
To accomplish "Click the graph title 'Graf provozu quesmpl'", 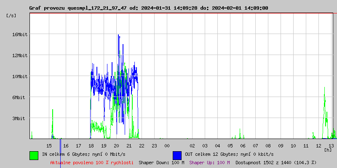I will pos(148,8).
